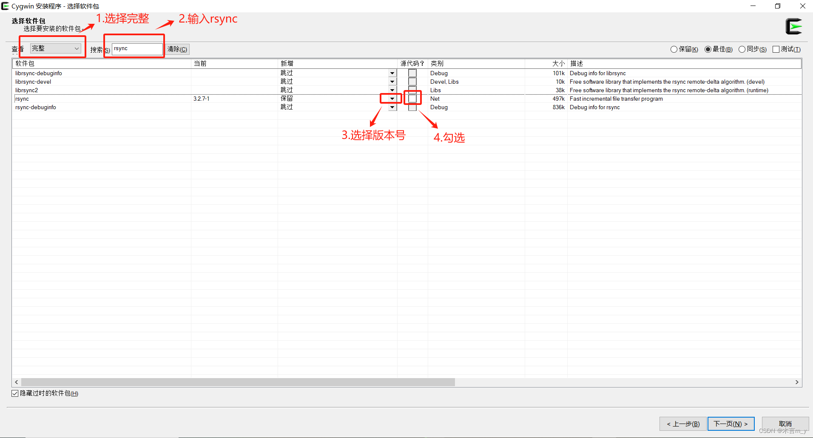
Task: Sort by 软件包 column header
Action: click(102, 64)
